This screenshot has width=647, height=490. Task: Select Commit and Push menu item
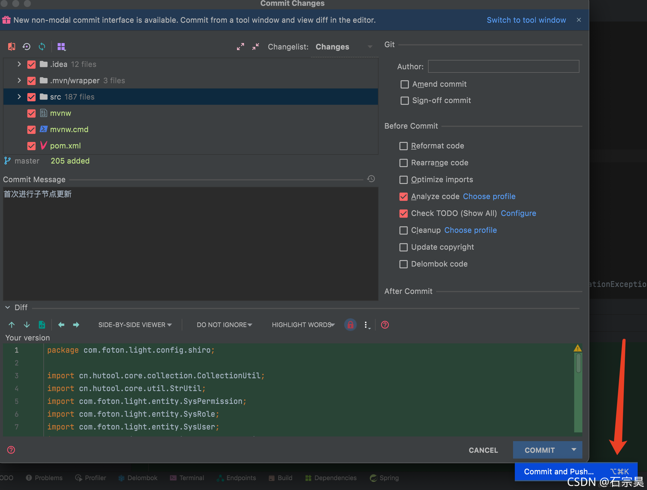(576, 471)
